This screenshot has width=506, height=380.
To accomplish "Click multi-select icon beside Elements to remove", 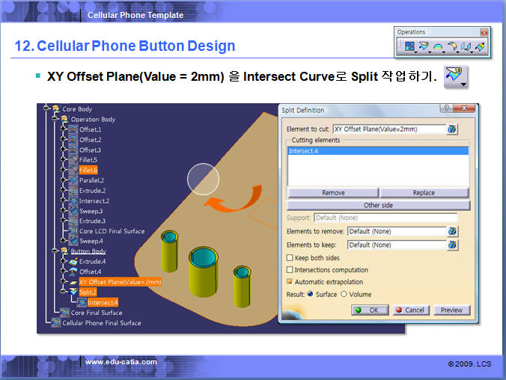I will (x=452, y=231).
